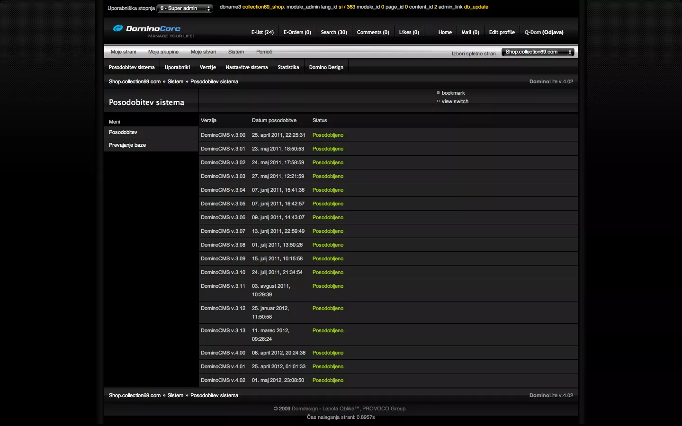Click the db_update link in the debug bar
Screen dimensions: 682x426
[x=476, y=7]
